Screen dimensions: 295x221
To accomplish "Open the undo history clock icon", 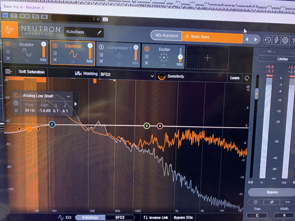I will 268,40.
